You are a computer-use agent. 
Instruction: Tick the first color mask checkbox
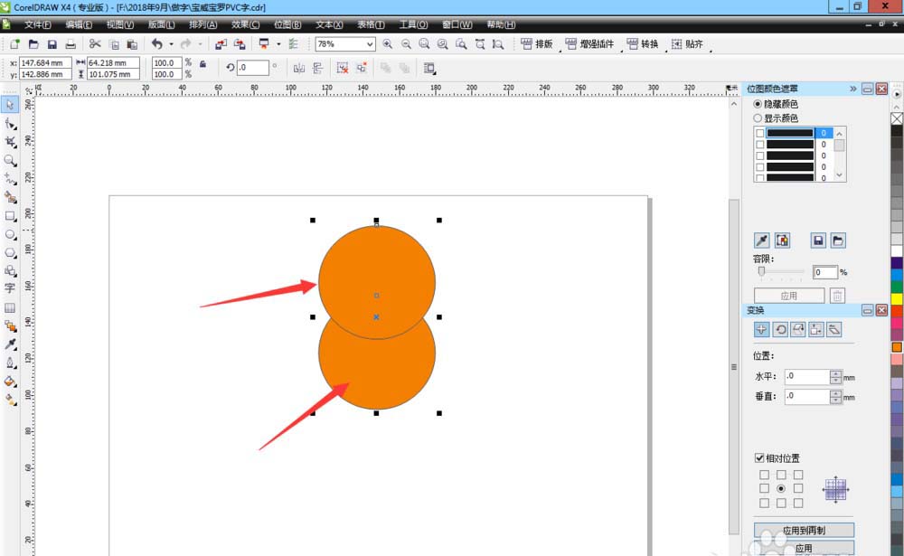tap(760, 133)
